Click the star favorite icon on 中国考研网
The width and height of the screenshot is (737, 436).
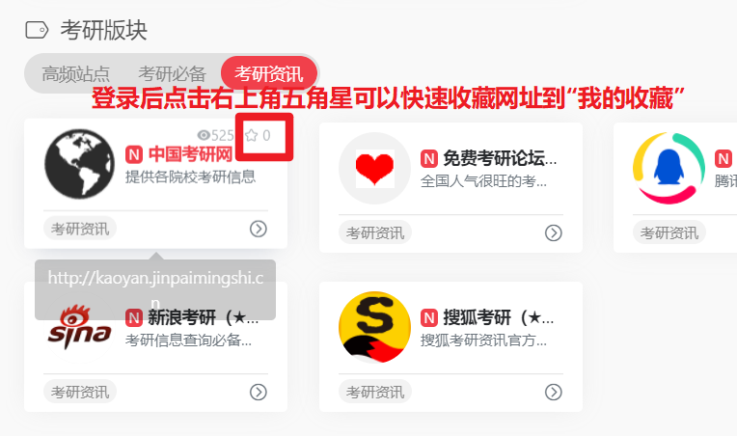(252, 136)
